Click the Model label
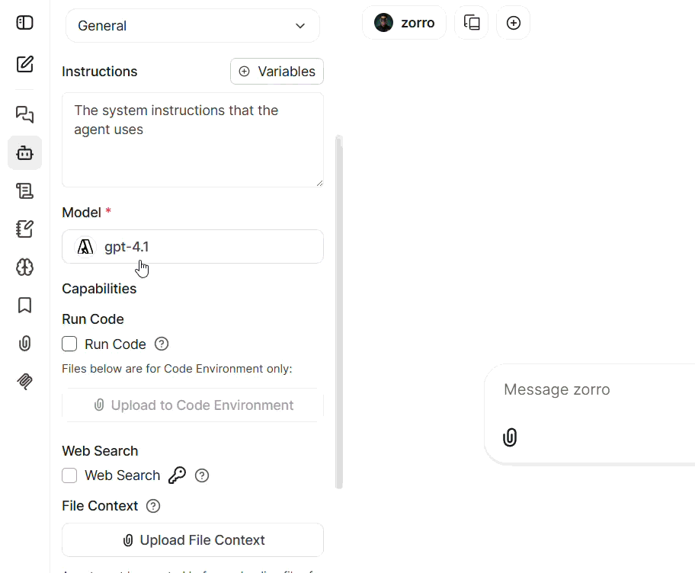 click(82, 213)
